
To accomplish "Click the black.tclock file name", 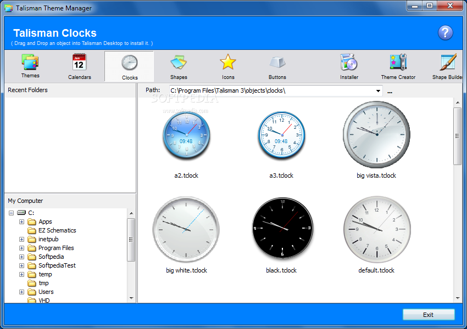I will 281,270.
